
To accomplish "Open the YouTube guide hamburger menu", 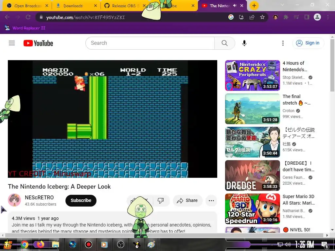I will (x=12, y=43).
